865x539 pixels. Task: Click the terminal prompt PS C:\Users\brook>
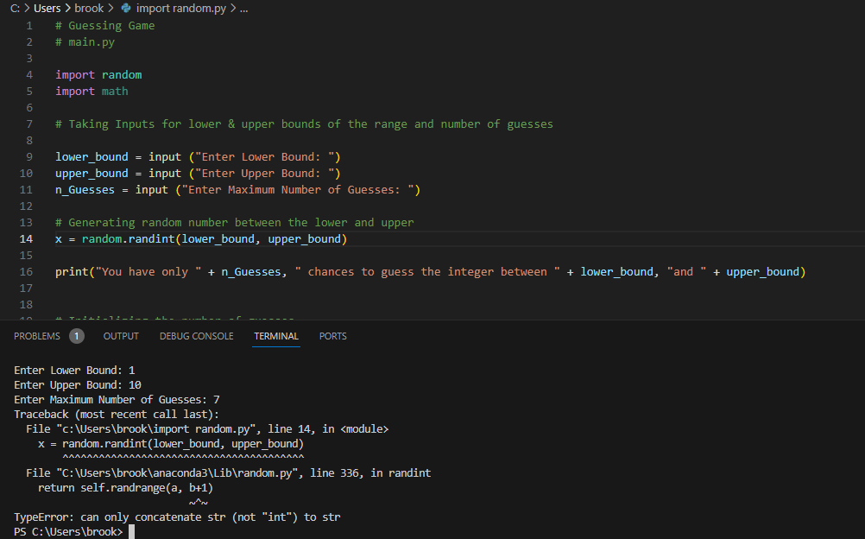coord(67,531)
